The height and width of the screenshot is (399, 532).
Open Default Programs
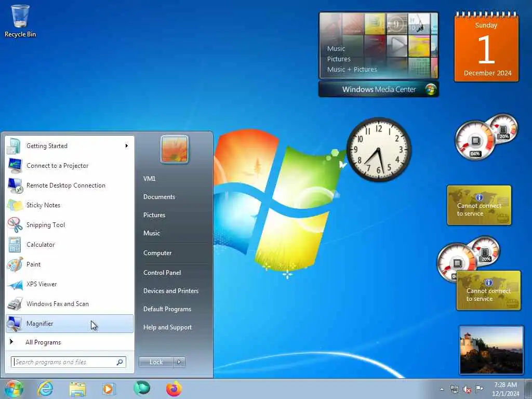click(x=167, y=309)
